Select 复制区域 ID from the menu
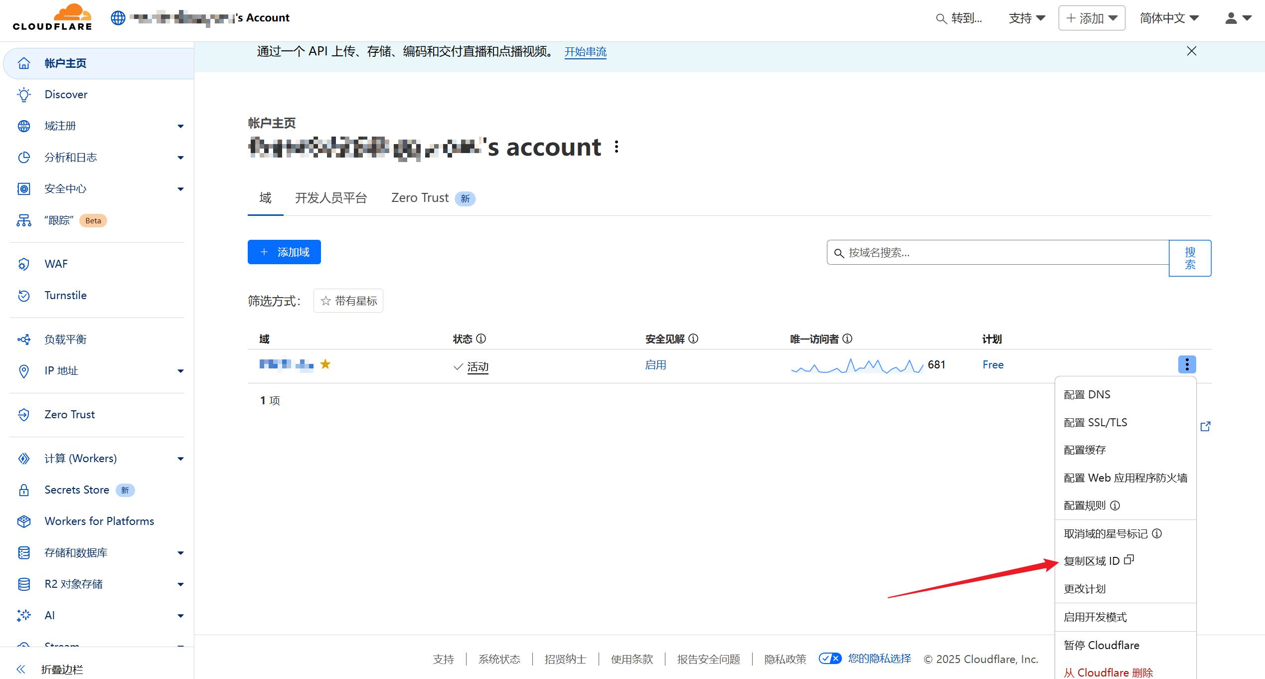Screen dimensions: 1265x679 pyautogui.click(x=1125, y=561)
